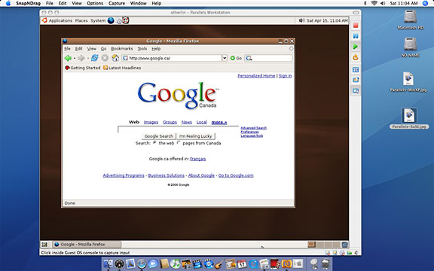
Task: Open Back button history dropdown arrow
Action: pos(74,58)
